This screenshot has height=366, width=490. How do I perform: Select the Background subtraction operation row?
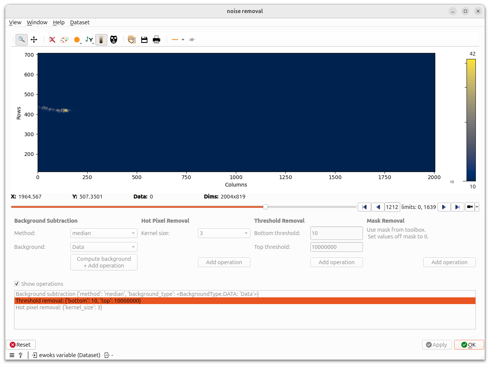point(245,294)
